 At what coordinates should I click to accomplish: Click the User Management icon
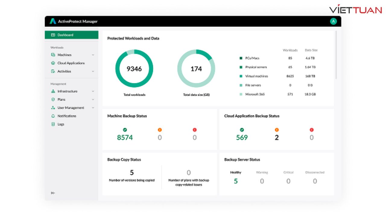point(53,108)
